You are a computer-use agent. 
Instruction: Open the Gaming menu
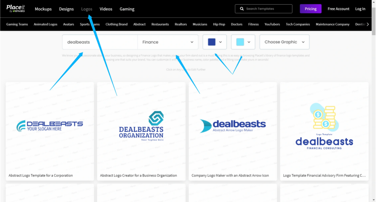127,9
